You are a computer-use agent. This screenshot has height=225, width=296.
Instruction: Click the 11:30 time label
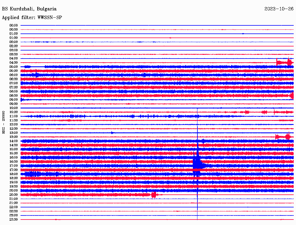[x=13, y=120]
